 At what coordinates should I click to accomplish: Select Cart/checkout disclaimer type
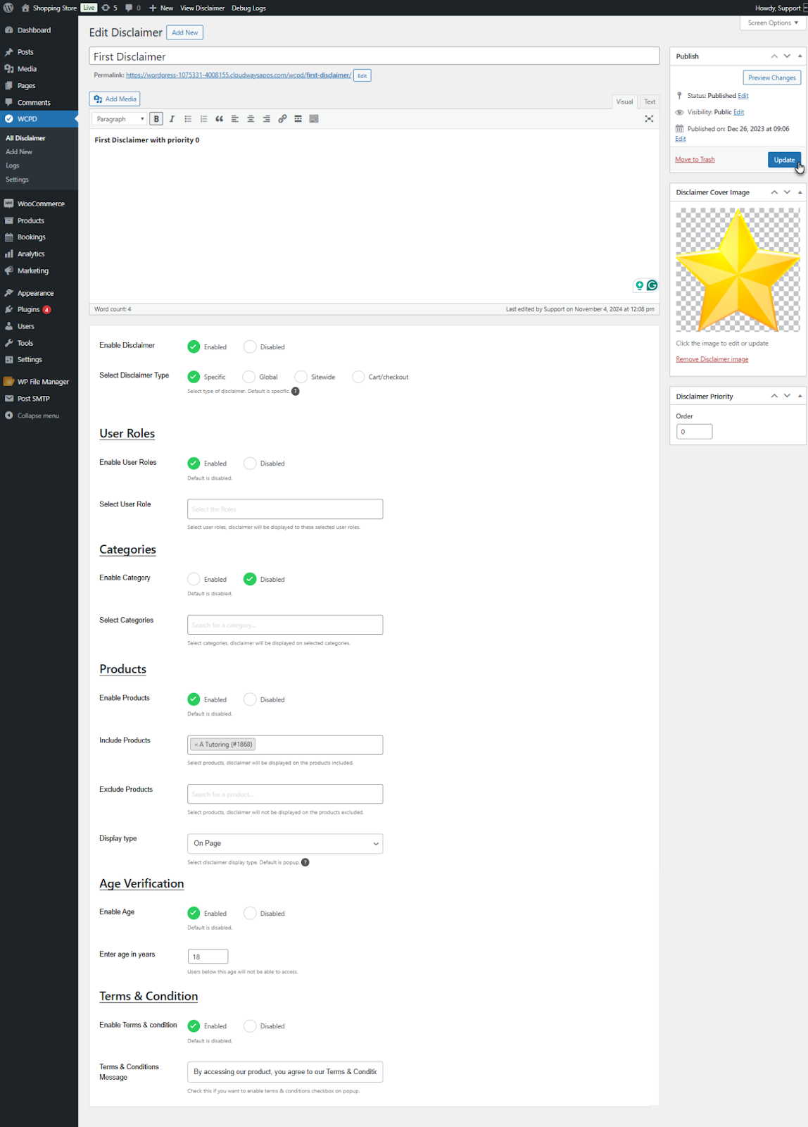[x=358, y=377]
